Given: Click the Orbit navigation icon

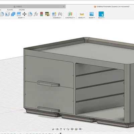Looking at the screenshot, I should coord(53,129).
